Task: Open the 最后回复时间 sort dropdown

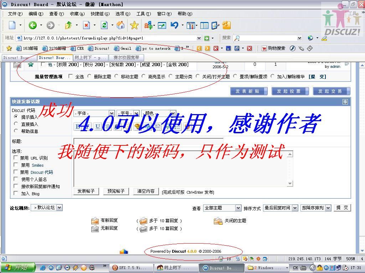Action: (x=281, y=208)
